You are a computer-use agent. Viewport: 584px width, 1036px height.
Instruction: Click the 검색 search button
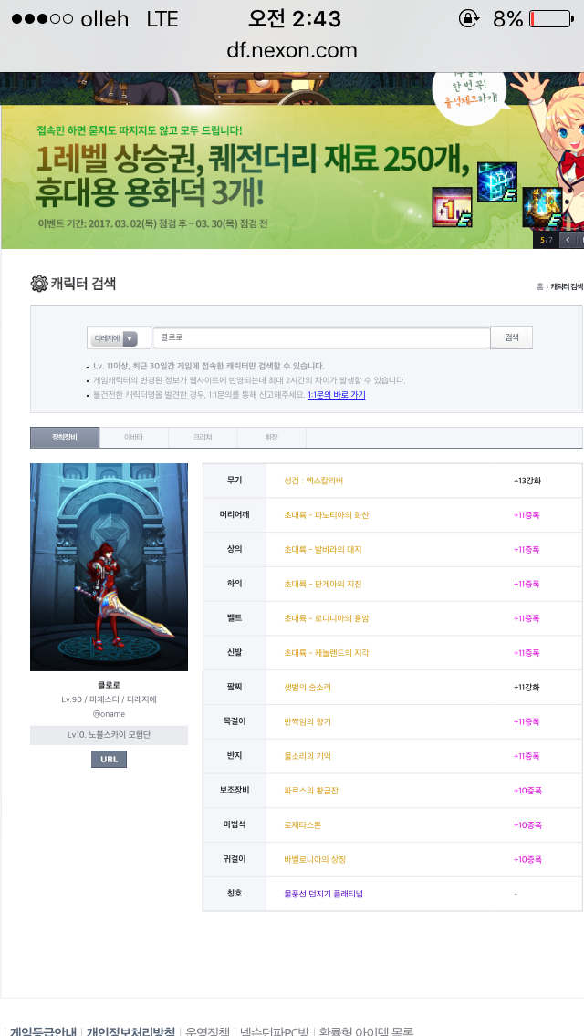pyautogui.click(x=511, y=337)
